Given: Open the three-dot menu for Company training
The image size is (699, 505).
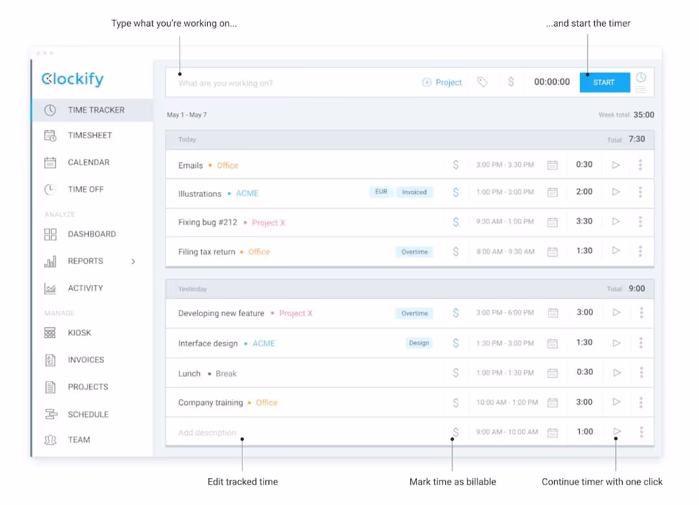Looking at the screenshot, I should tap(641, 402).
